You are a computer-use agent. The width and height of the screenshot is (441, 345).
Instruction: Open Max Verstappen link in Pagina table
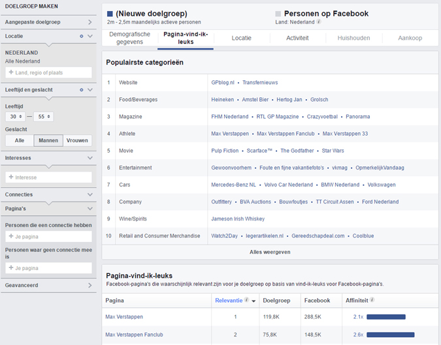pos(124,317)
